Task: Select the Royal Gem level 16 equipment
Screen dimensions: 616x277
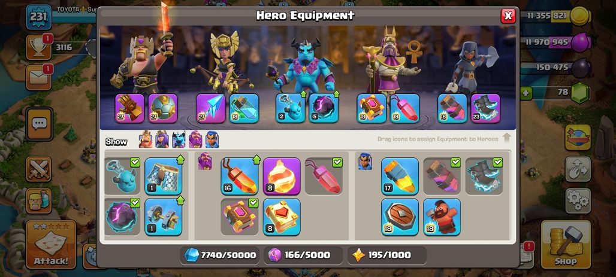Action: pyautogui.click(x=239, y=176)
